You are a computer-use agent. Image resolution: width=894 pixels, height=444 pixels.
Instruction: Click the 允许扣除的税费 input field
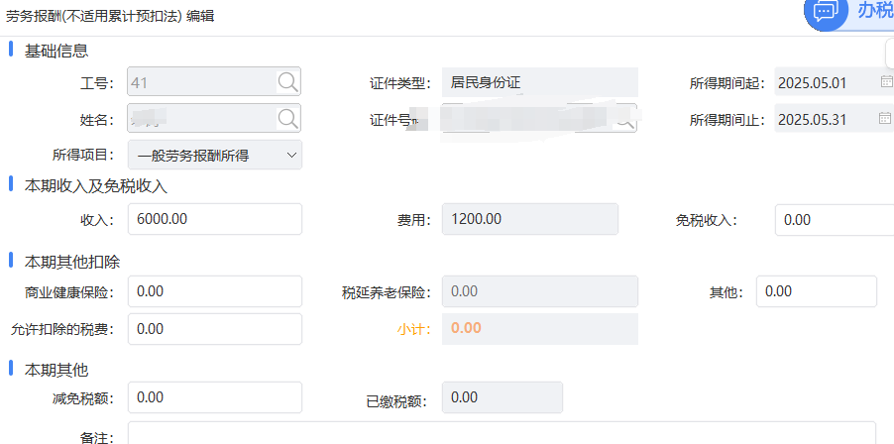click(214, 328)
